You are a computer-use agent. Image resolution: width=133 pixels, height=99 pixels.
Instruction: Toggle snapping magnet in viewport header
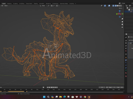click(x=52, y=6)
